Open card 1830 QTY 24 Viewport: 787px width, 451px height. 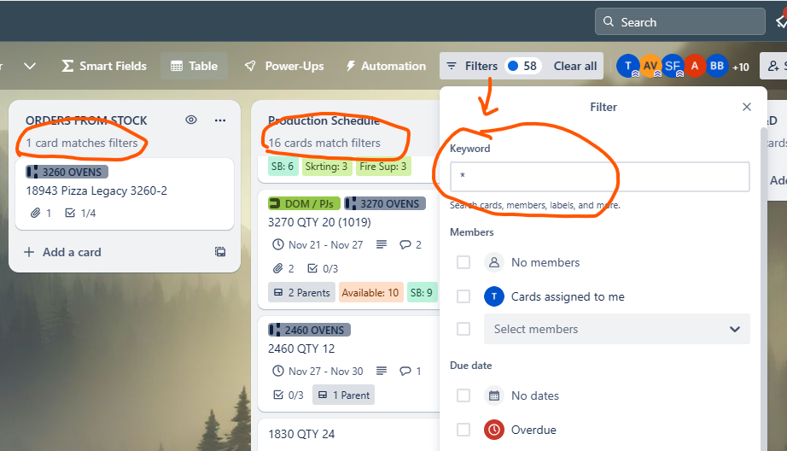pos(301,434)
